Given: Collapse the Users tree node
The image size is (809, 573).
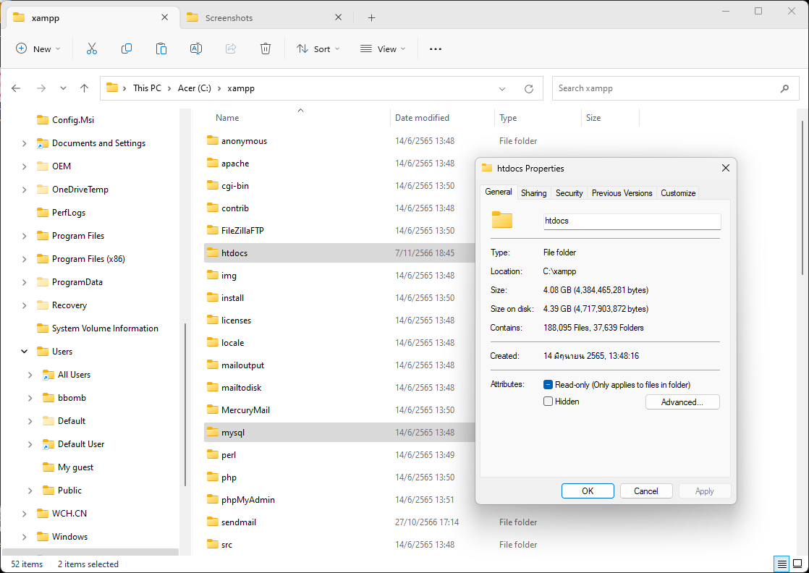Looking at the screenshot, I should [25, 352].
